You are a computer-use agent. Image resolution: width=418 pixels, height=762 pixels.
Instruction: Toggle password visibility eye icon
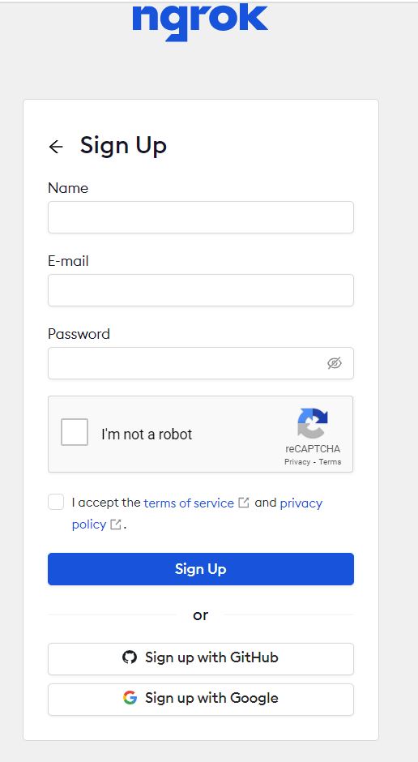(x=335, y=363)
